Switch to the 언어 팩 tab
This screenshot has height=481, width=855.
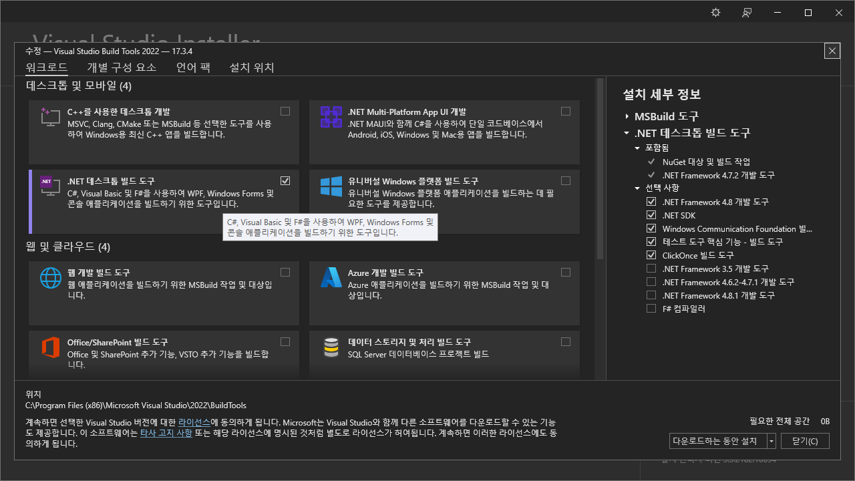click(193, 67)
